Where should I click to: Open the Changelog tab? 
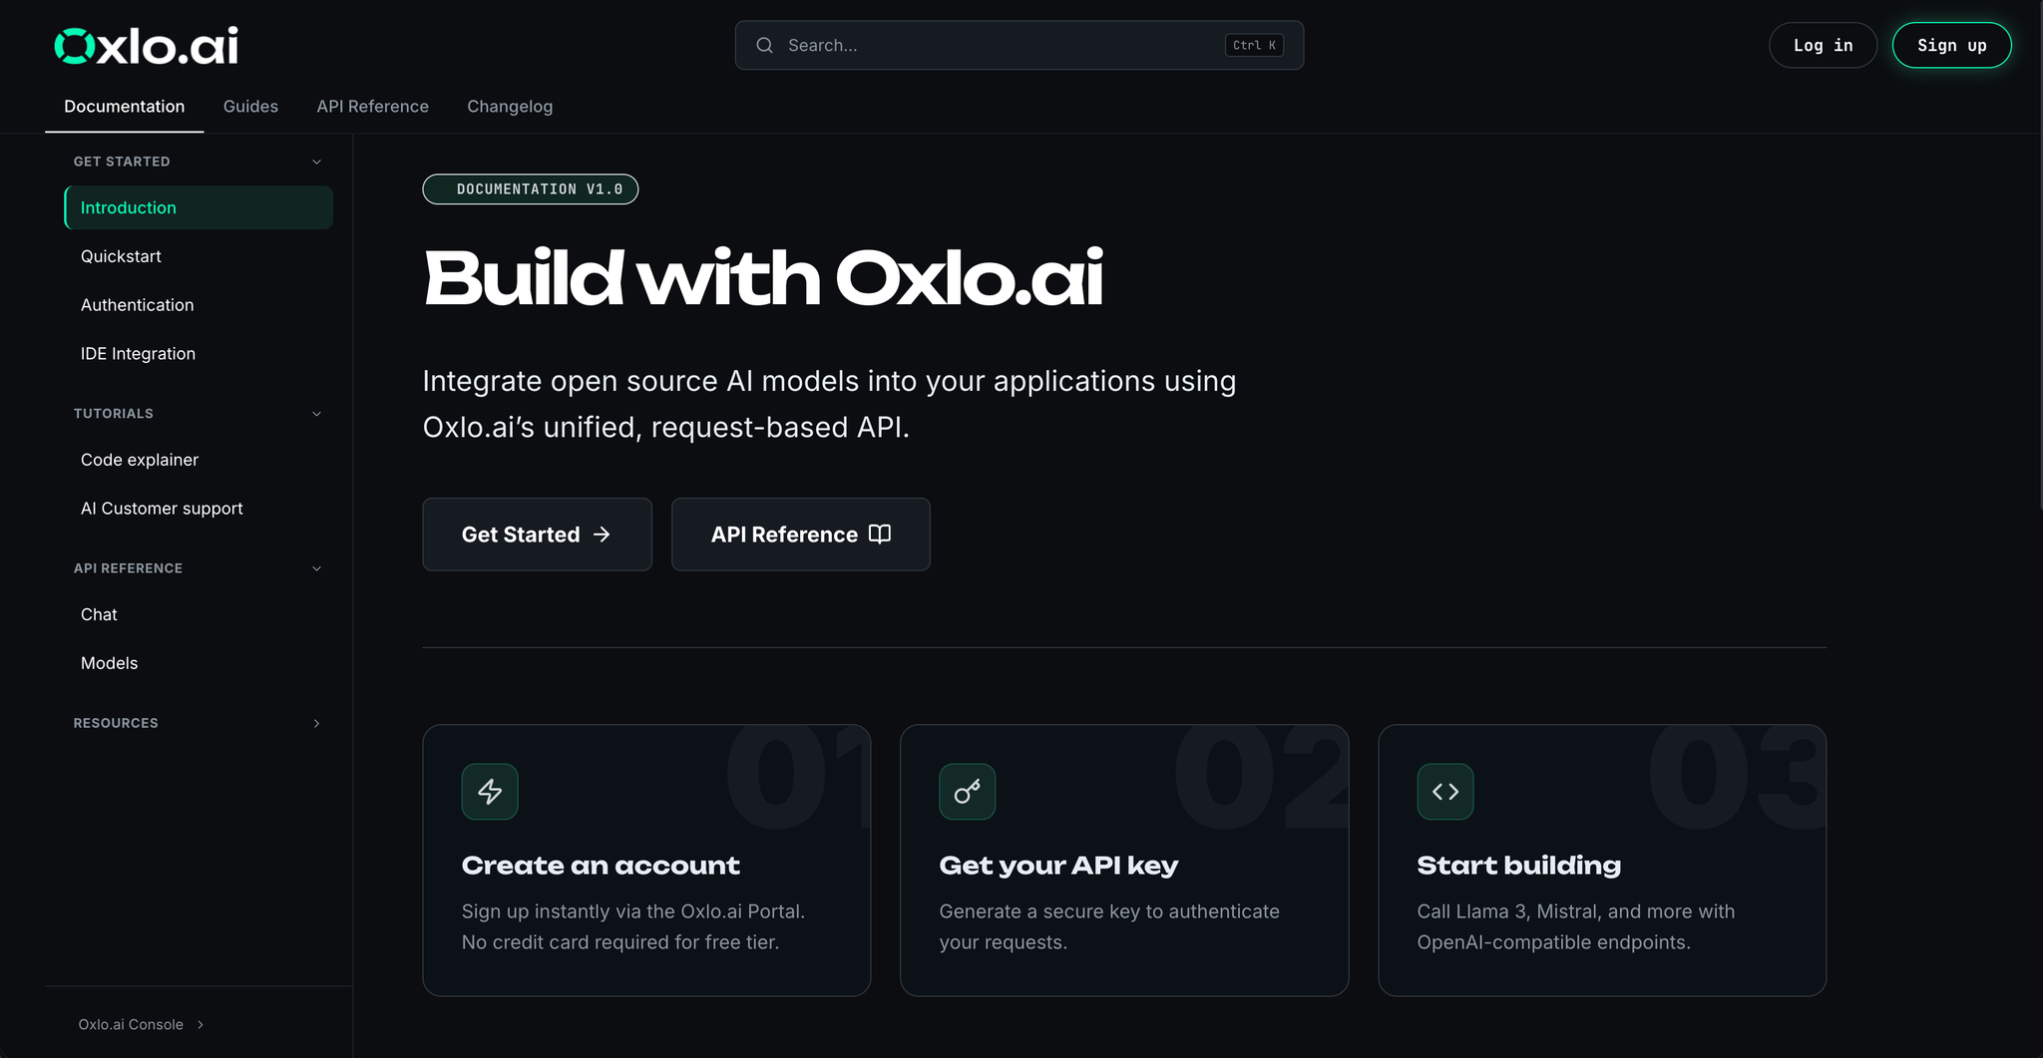tap(510, 107)
